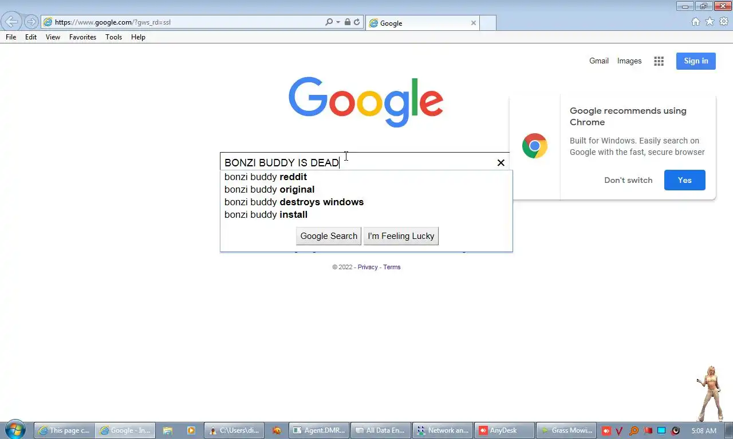The height and width of the screenshot is (439, 733).
Task: Click the red AnyDesk tray icon
Action: coord(606,430)
